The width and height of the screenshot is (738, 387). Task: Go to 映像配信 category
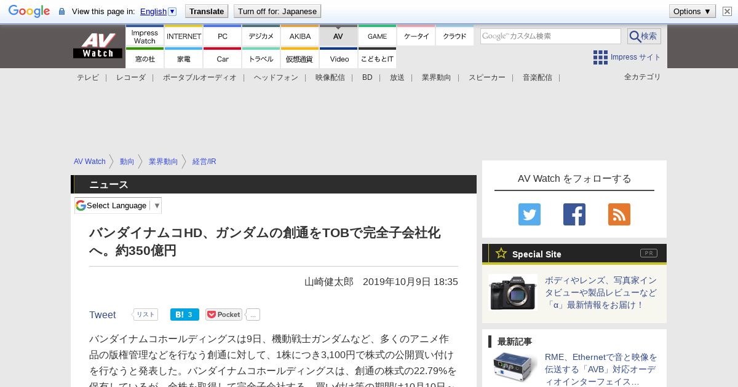(x=330, y=77)
